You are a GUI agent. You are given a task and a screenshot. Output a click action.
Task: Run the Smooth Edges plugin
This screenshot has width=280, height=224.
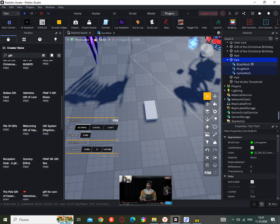pos(59,24)
